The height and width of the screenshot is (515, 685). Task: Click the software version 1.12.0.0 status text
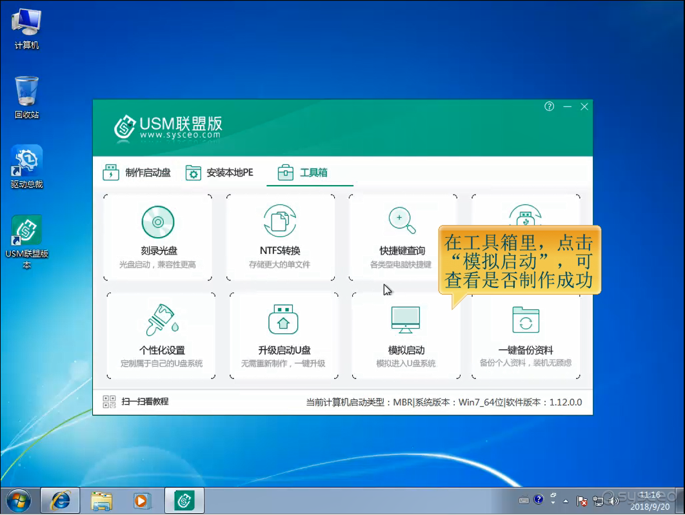point(544,402)
